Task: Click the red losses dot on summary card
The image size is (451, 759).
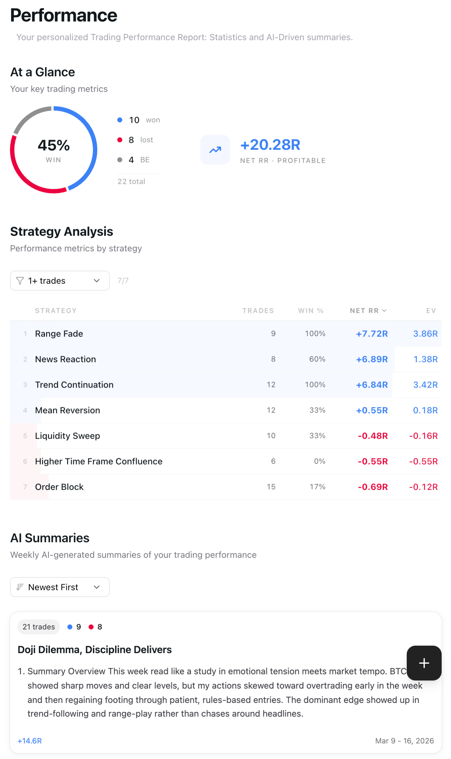Action: (91, 627)
